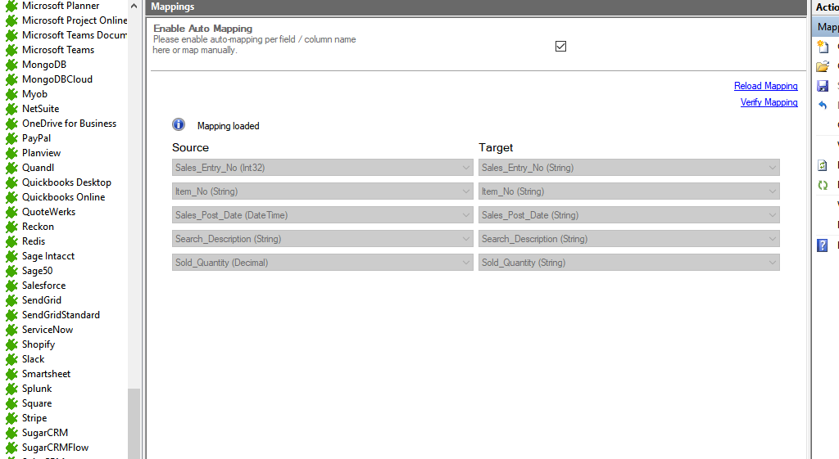The height and width of the screenshot is (459, 839).
Task: Disable the Enable Auto Mapping checkbox
Action: [560, 47]
